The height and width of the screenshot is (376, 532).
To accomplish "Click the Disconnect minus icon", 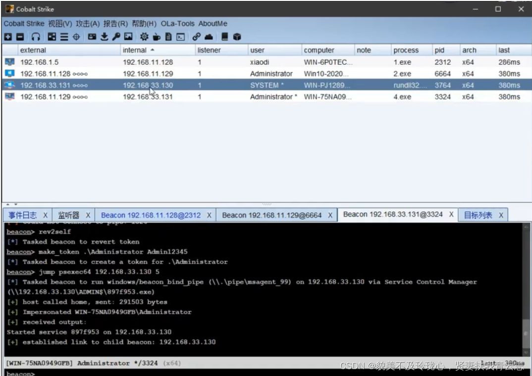I will 20,37.
